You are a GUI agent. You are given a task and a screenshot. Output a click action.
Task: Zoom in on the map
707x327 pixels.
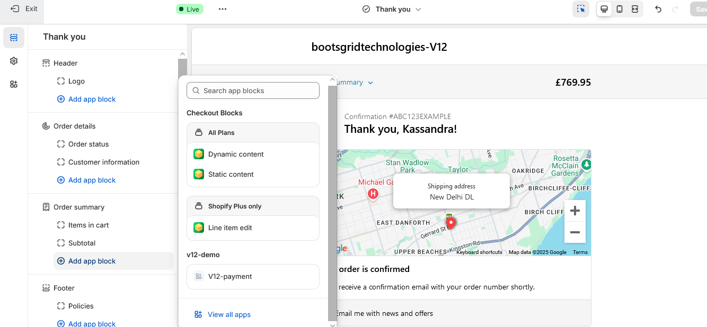click(575, 211)
